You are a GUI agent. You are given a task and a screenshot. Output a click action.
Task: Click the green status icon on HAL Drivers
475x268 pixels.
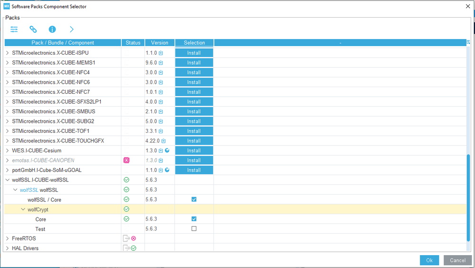(x=134, y=248)
